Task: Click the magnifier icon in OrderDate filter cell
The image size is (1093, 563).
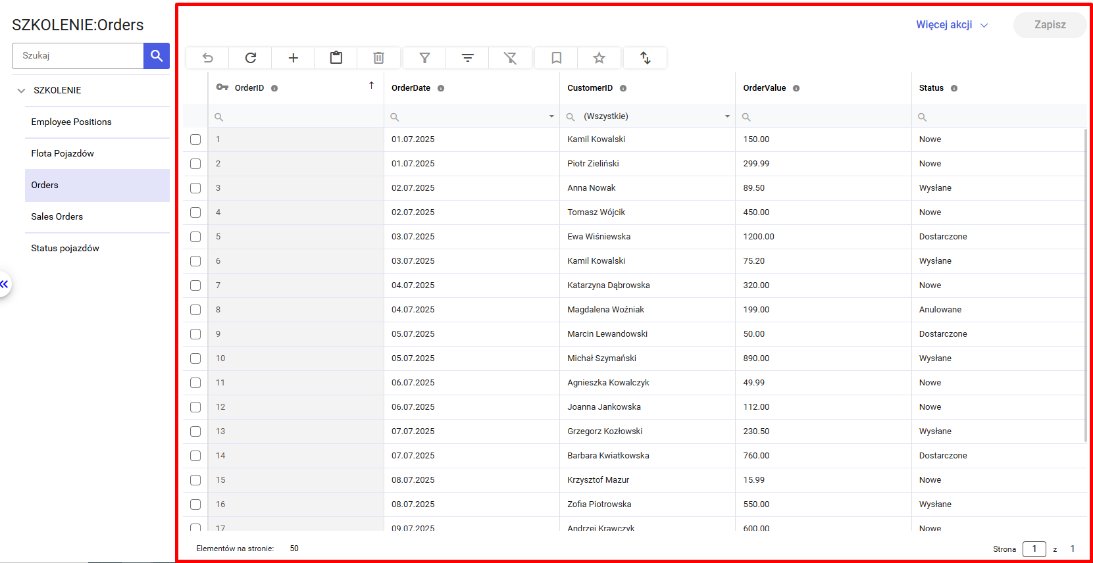Action: [x=395, y=117]
